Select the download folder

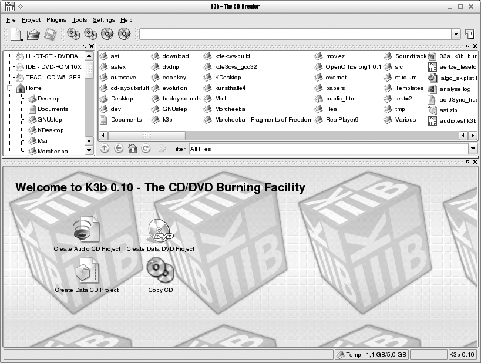click(x=170, y=56)
